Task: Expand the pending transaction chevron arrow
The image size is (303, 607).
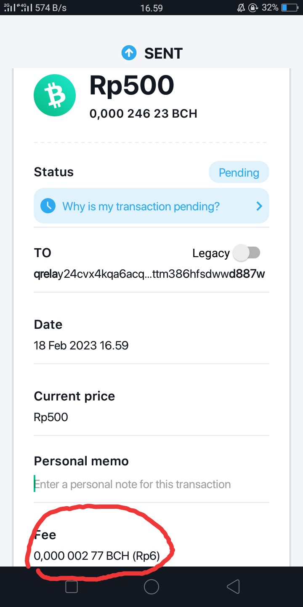Action: pos(259,206)
